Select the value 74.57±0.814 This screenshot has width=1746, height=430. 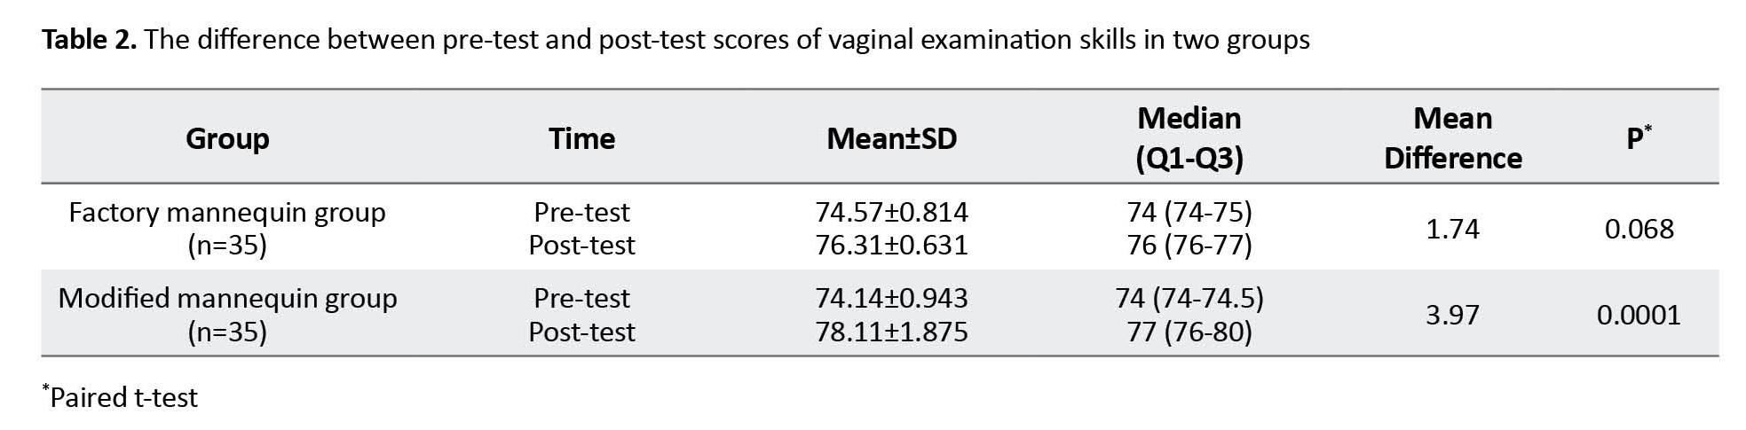(x=891, y=213)
